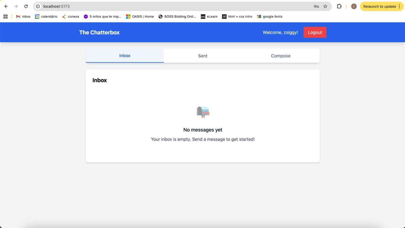Select the Inbox tab
This screenshot has height=228, width=405.
coord(125,56)
